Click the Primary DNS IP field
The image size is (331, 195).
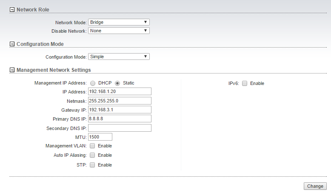[x=120, y=119]
